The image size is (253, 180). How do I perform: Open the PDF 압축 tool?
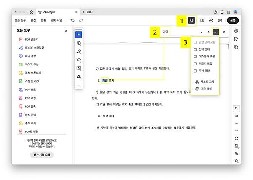tap(27, 106)
